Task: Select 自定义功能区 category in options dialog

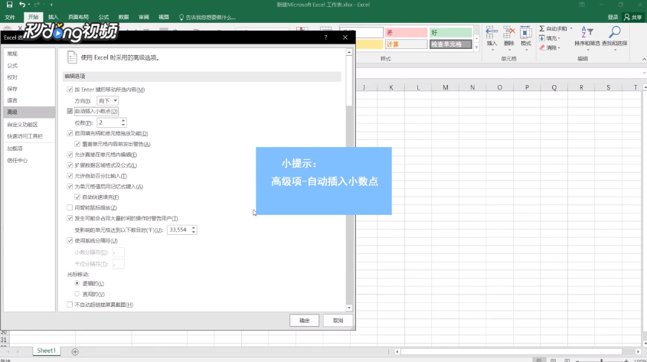Action: (29, 125)
